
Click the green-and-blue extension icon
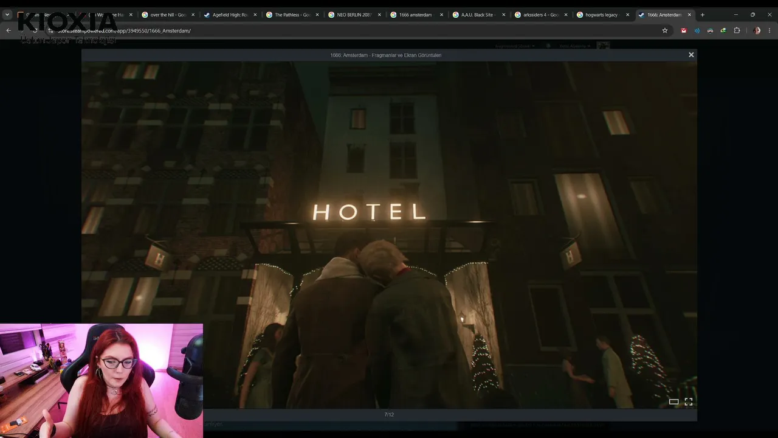click(x=723, y=30)
